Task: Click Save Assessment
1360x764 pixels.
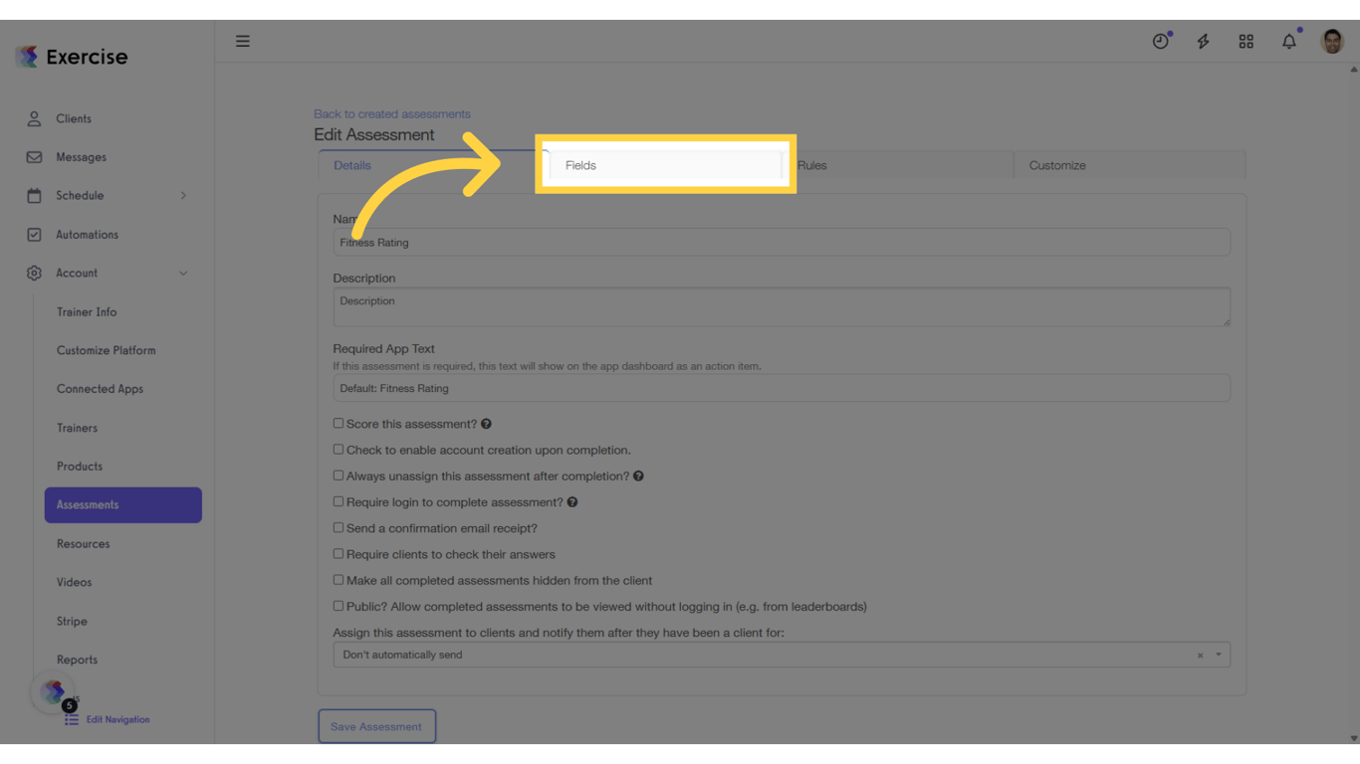Action: 376,725
